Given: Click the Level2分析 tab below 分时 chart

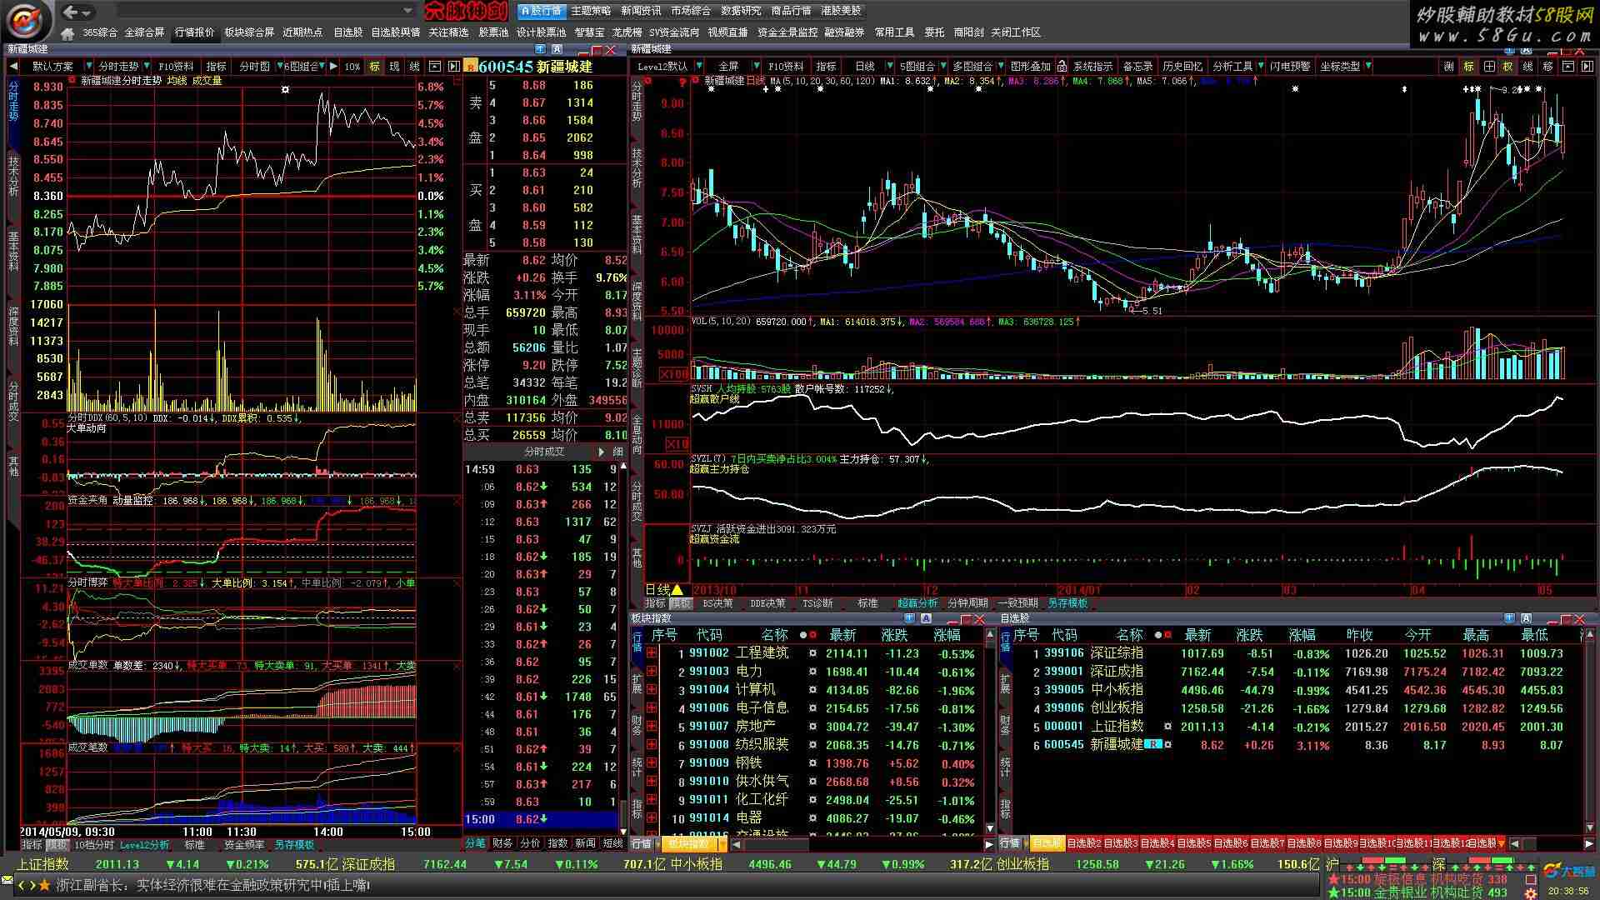Looking at the screenshot, I should tap(145, 845).
